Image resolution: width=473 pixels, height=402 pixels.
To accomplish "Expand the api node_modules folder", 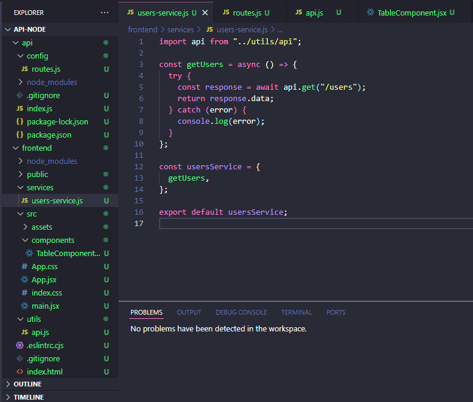I will [51, 82].
